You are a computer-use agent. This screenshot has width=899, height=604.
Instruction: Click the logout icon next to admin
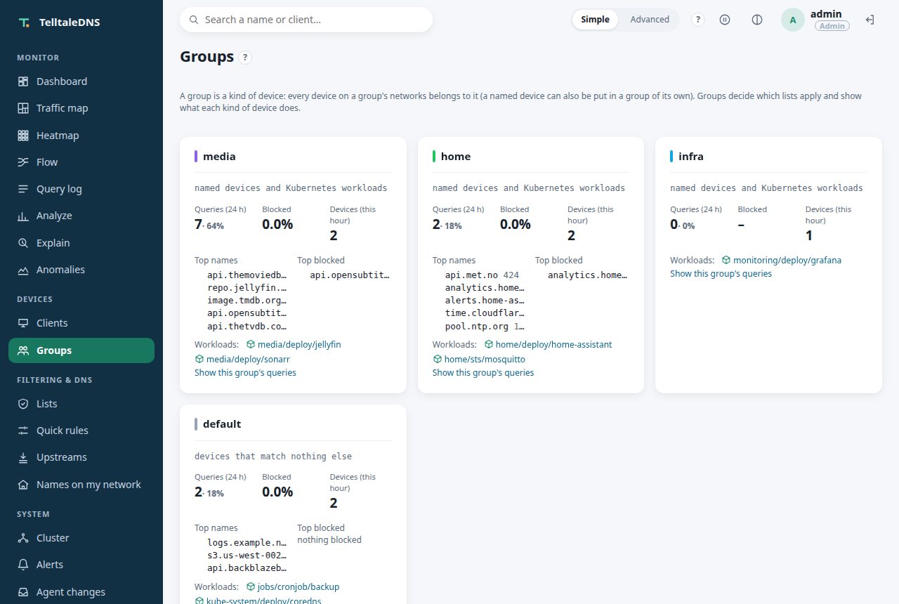[870, 20]
